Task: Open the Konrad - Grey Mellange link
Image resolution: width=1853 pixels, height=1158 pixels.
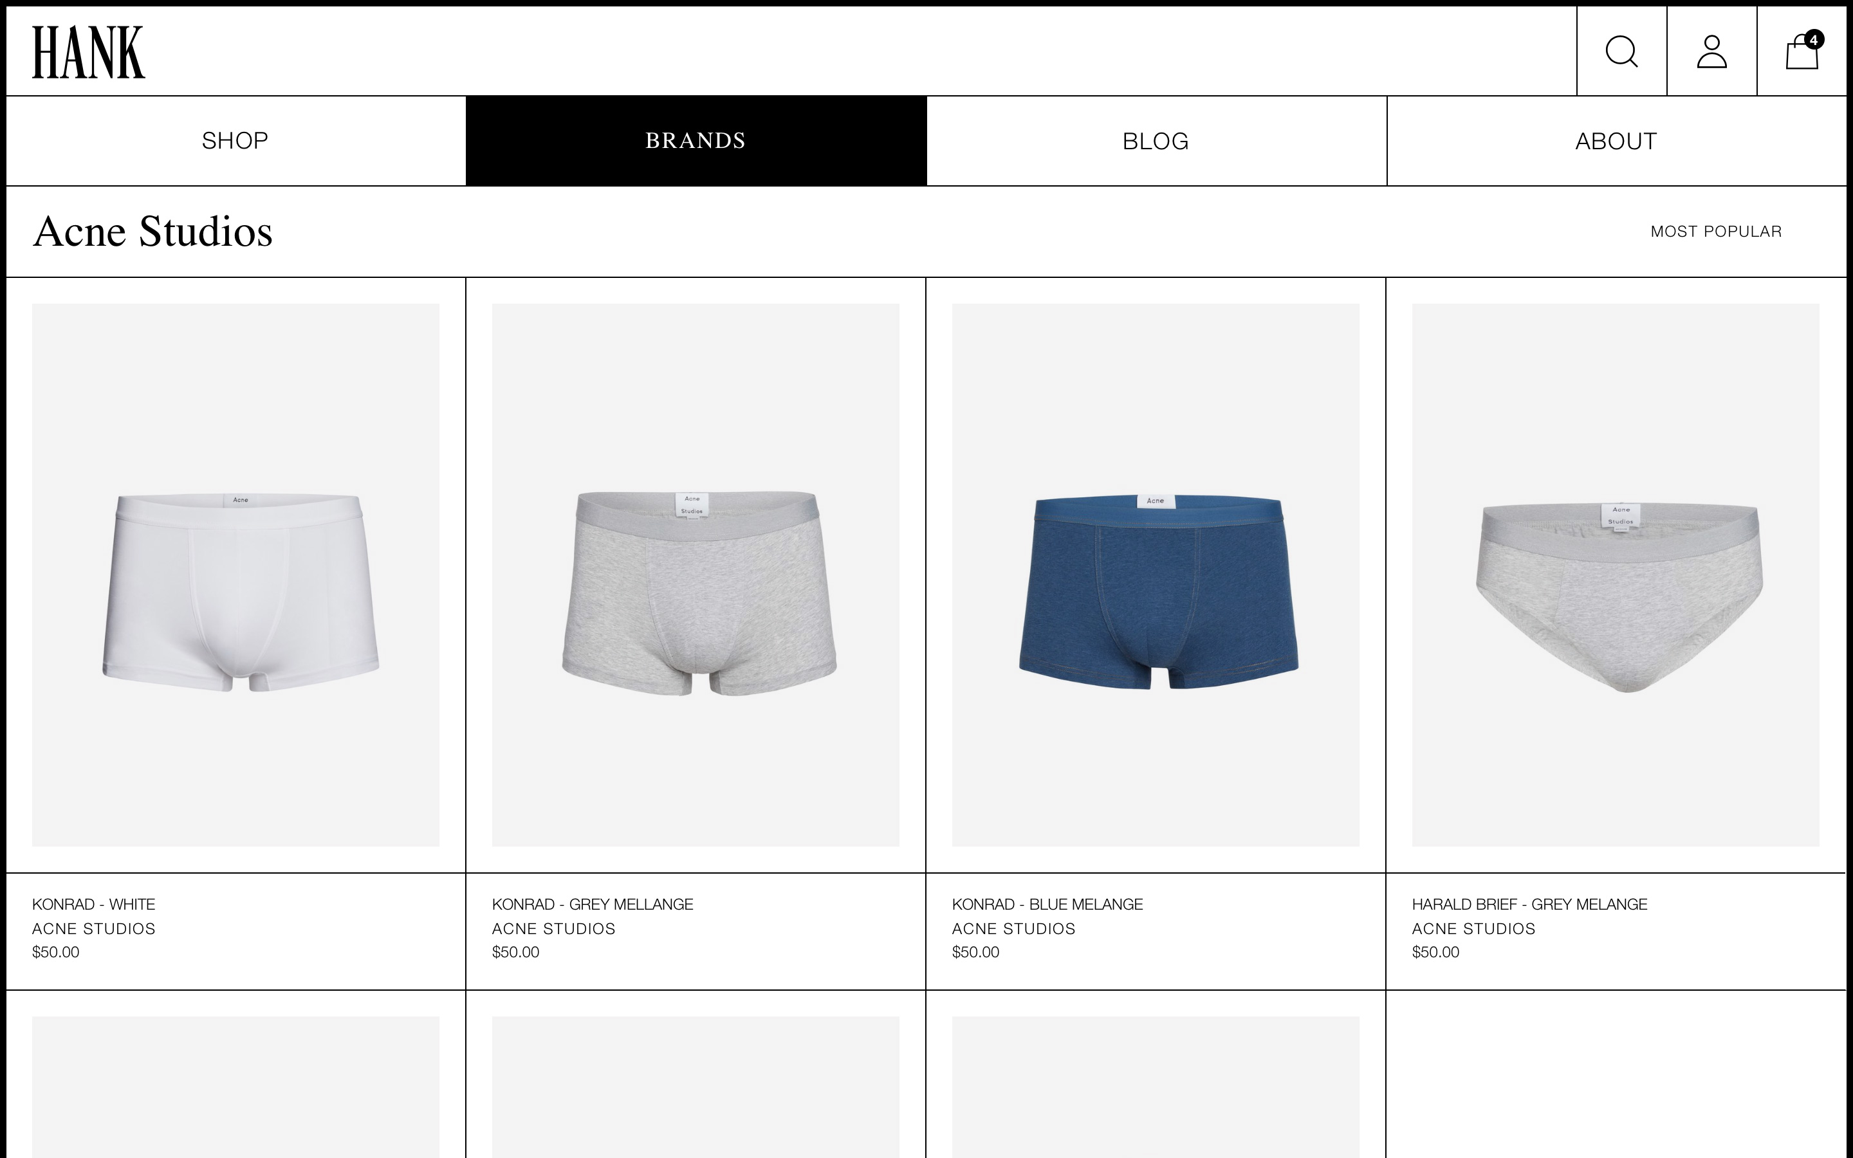Action: pos(593,905)
